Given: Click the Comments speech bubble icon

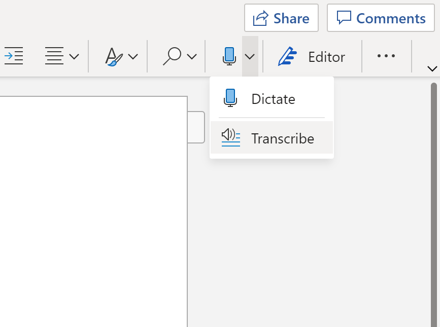Looking at the screenshot, I should [344, 18].
